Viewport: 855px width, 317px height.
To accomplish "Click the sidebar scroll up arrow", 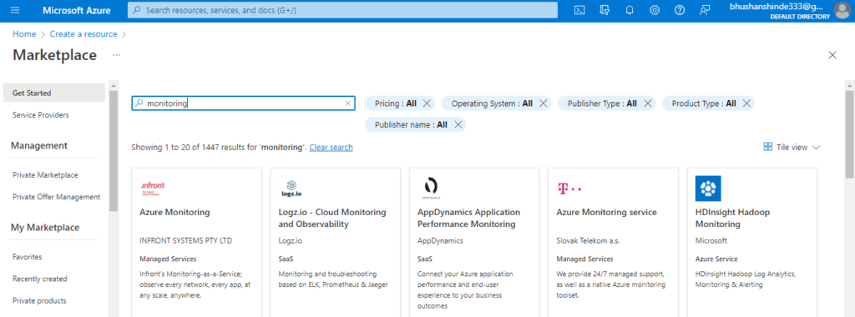I will point(114,86).
